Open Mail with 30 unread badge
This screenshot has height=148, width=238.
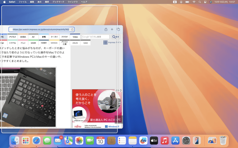coord(58,141)
